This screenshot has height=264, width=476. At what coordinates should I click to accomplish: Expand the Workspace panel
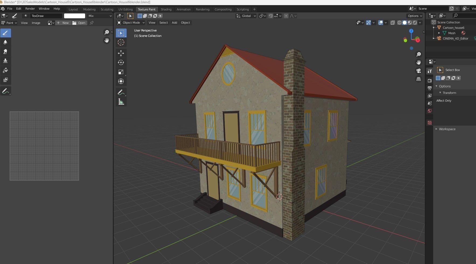pos(436,129)
